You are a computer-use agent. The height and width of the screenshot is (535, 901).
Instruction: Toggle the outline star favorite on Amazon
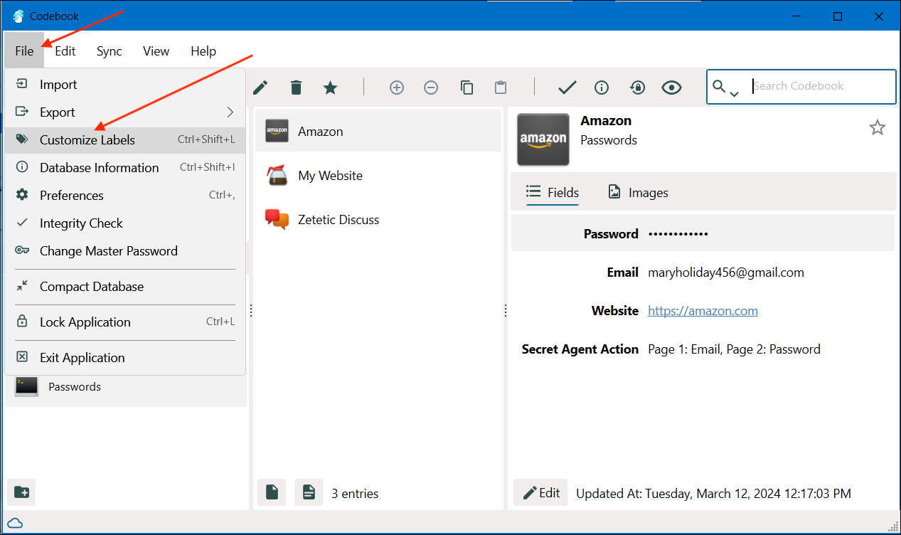pos(878,127)
